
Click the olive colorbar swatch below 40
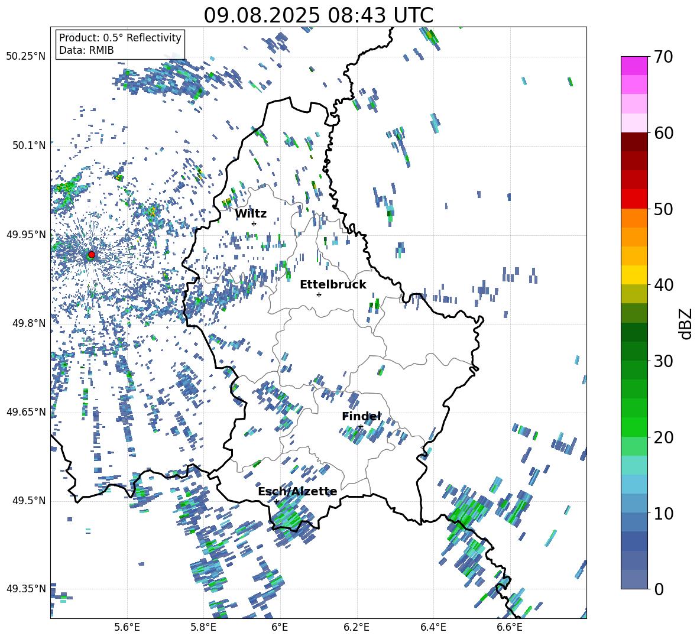click(x=634, y=294)
